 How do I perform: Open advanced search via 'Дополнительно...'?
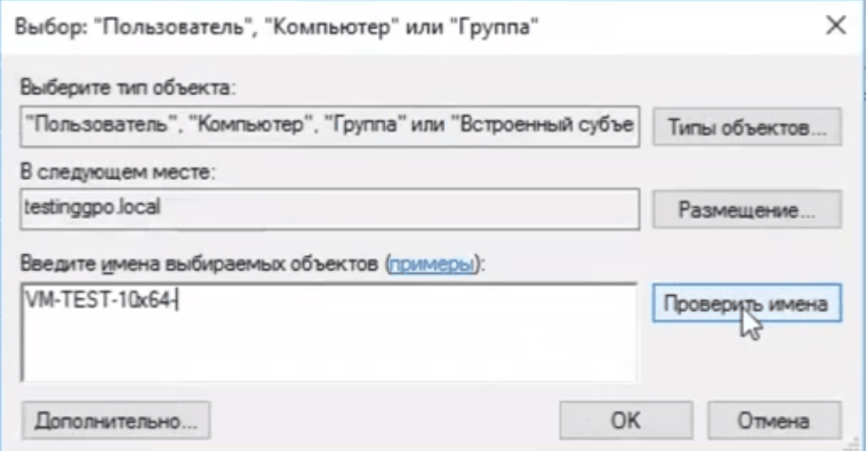tap(115, 419)
